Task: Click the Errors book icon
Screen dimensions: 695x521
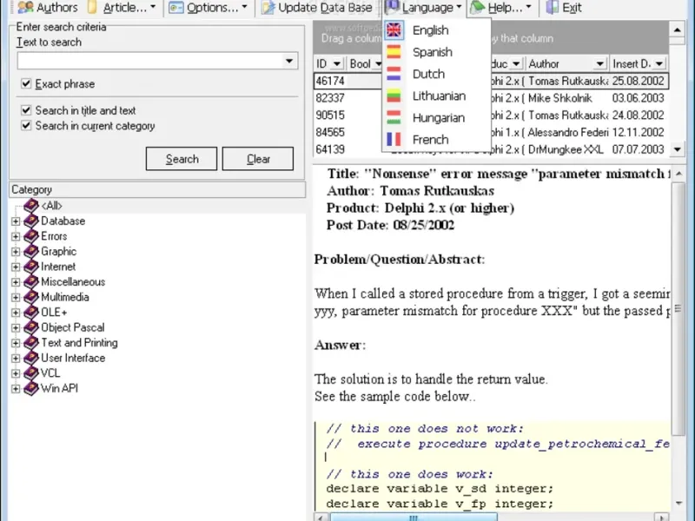Action: point(31,236)
